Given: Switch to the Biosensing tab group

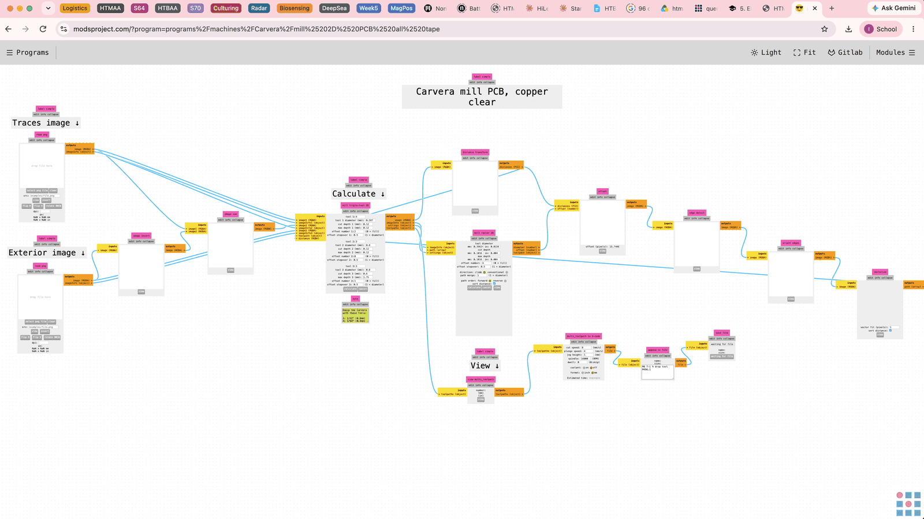Looking at the screenshot, I should point(295,8).
